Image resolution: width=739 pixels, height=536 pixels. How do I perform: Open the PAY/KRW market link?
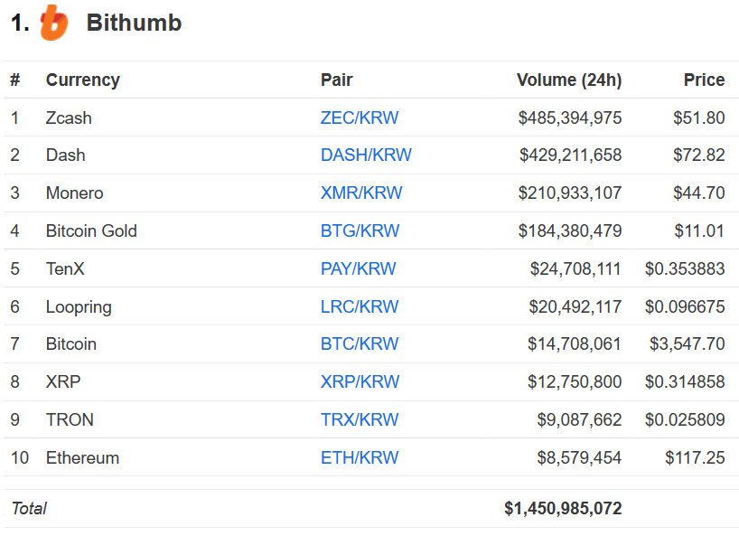(x=358, y=268)
